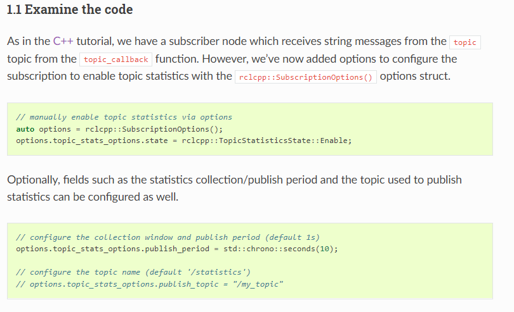Click 'seconds(10)' in the publish period code

[313, 249]
